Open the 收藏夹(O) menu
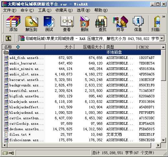Image resolution: width=168 pixels, height=157 pixels. coord(64,10)
